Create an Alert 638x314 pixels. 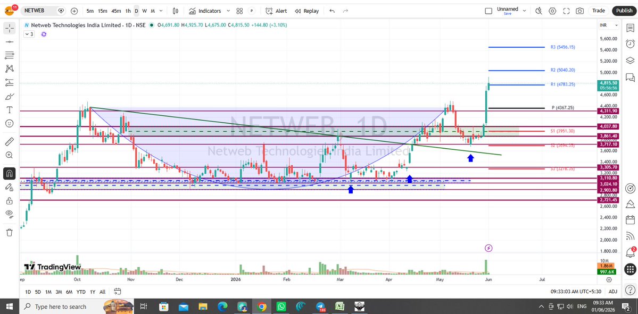[x=276, y=11]
